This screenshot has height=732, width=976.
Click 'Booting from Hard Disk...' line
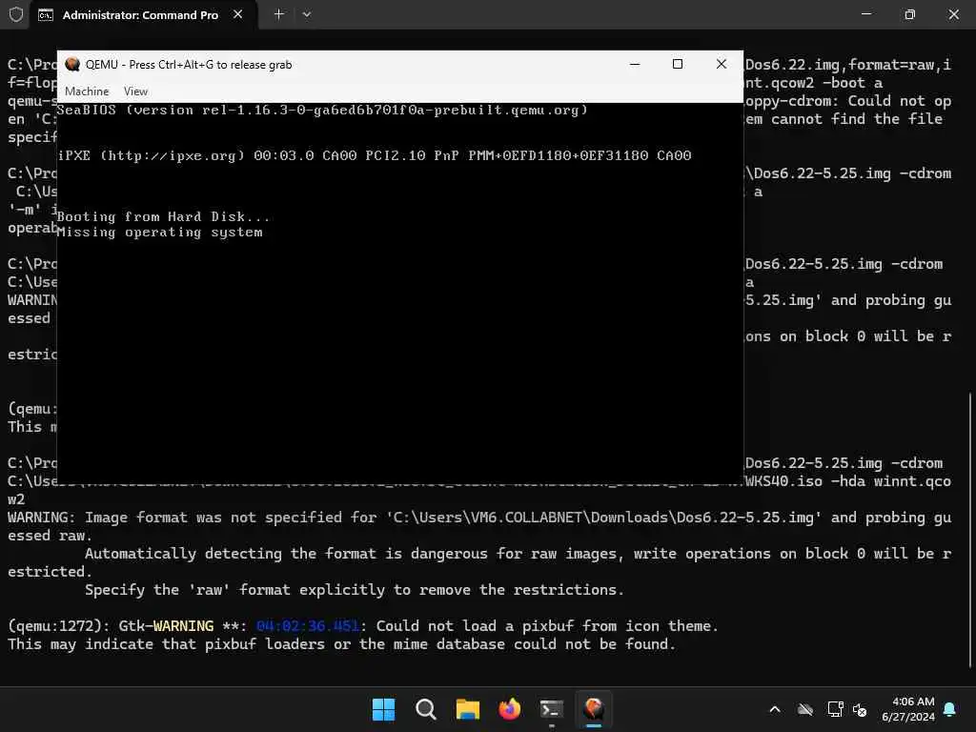[164, 216]
